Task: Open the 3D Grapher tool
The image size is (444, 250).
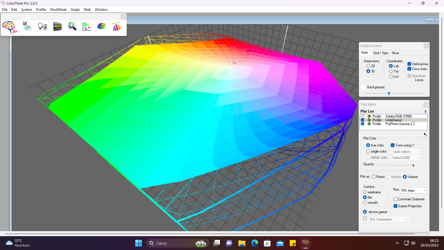Action: [101, 26]
